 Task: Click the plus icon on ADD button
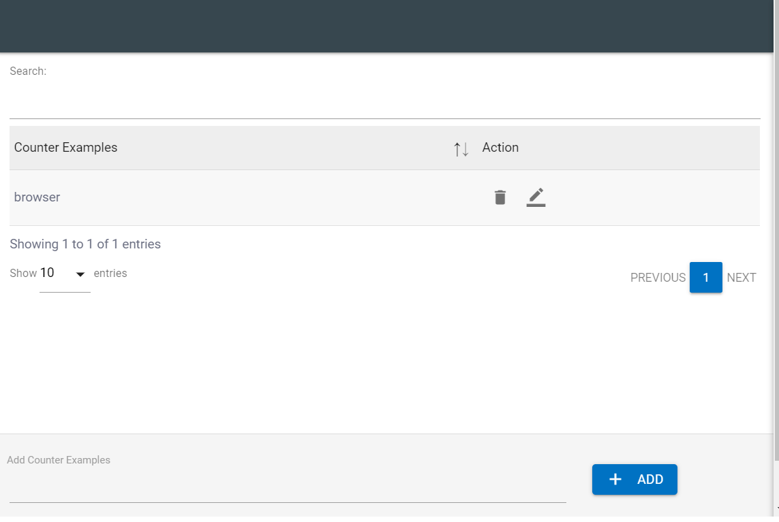615,480
